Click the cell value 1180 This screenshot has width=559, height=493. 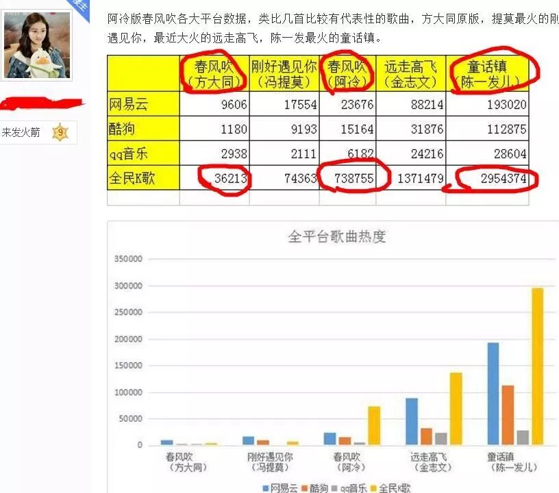234,129
